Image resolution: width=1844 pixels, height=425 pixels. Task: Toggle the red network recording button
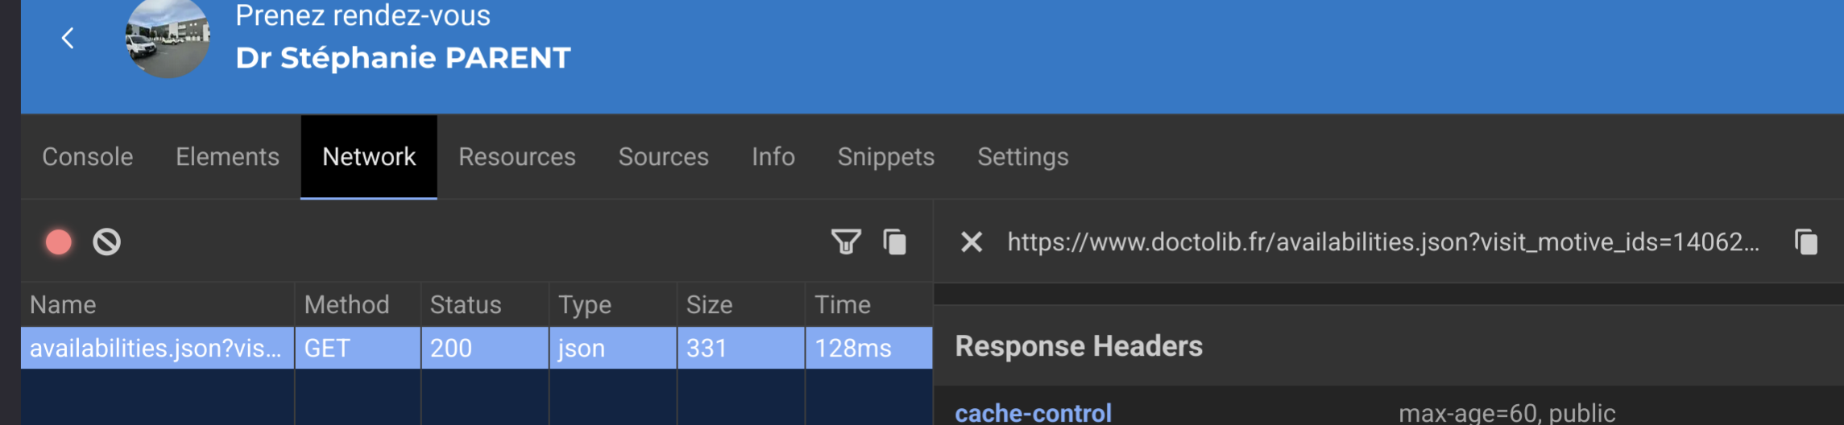[59, 242]
